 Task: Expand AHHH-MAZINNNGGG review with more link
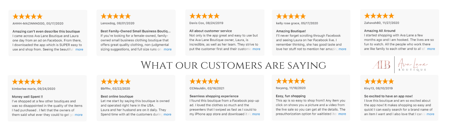click(x=79, y=50)
